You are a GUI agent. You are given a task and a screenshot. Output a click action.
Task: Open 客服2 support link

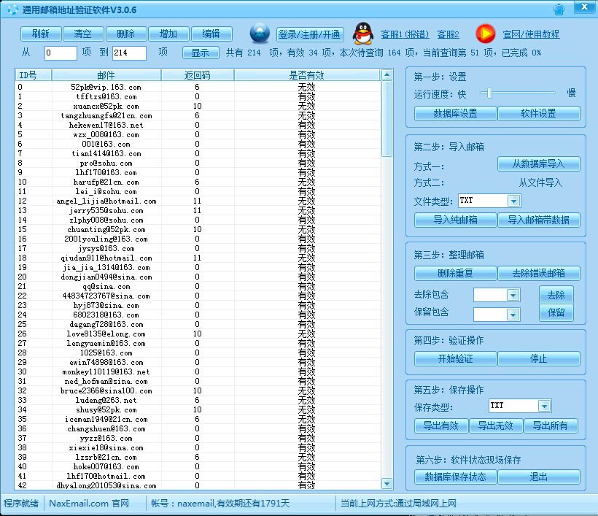448,34
